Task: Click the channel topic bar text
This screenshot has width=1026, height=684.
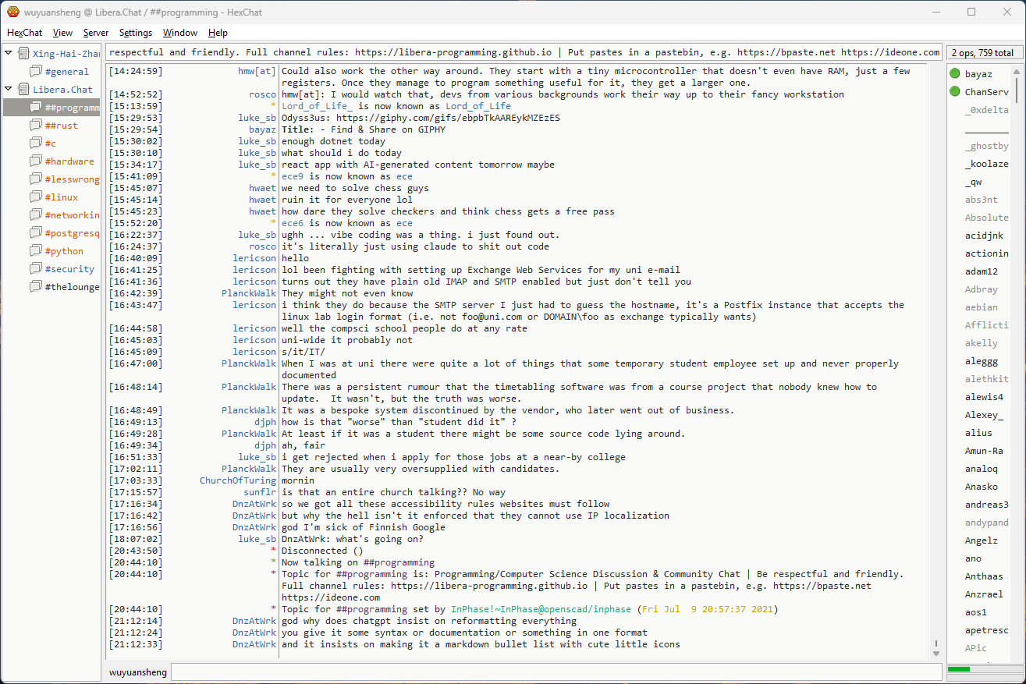Action: [x=523, y=53]
